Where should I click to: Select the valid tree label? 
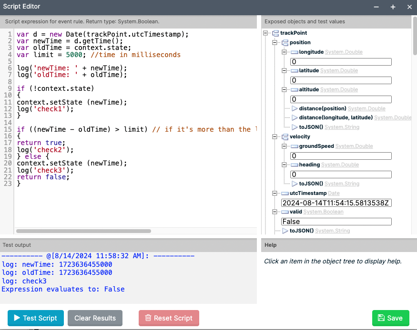pos(296,212)
